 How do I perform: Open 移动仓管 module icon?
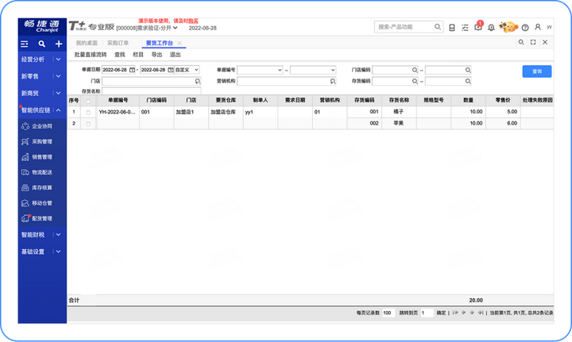pyautogui.click(x=25, y=203)
